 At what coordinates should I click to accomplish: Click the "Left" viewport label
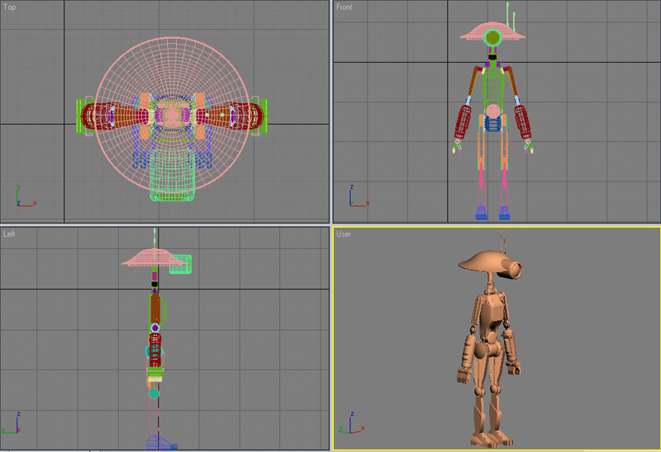click(9, 234)
